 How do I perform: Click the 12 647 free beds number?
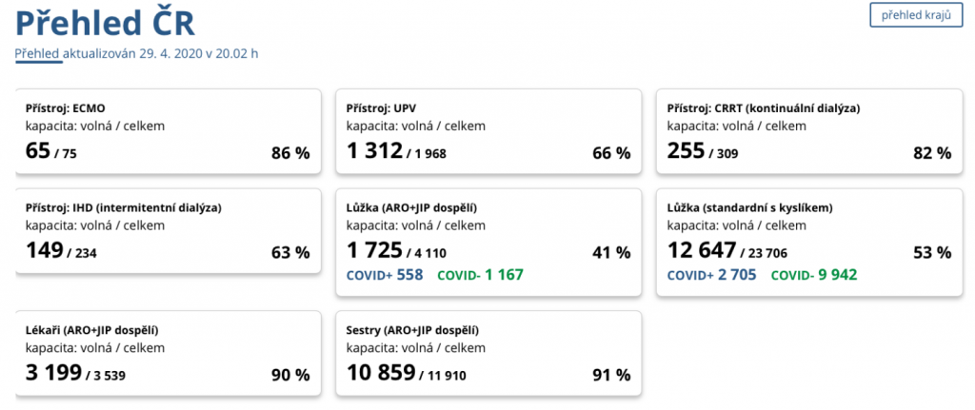click(x=702, y=250)
